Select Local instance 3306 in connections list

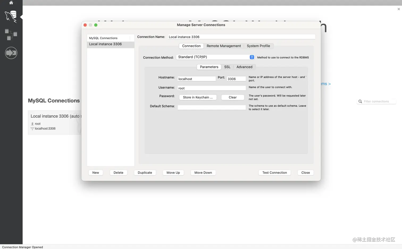coord(111,44)
